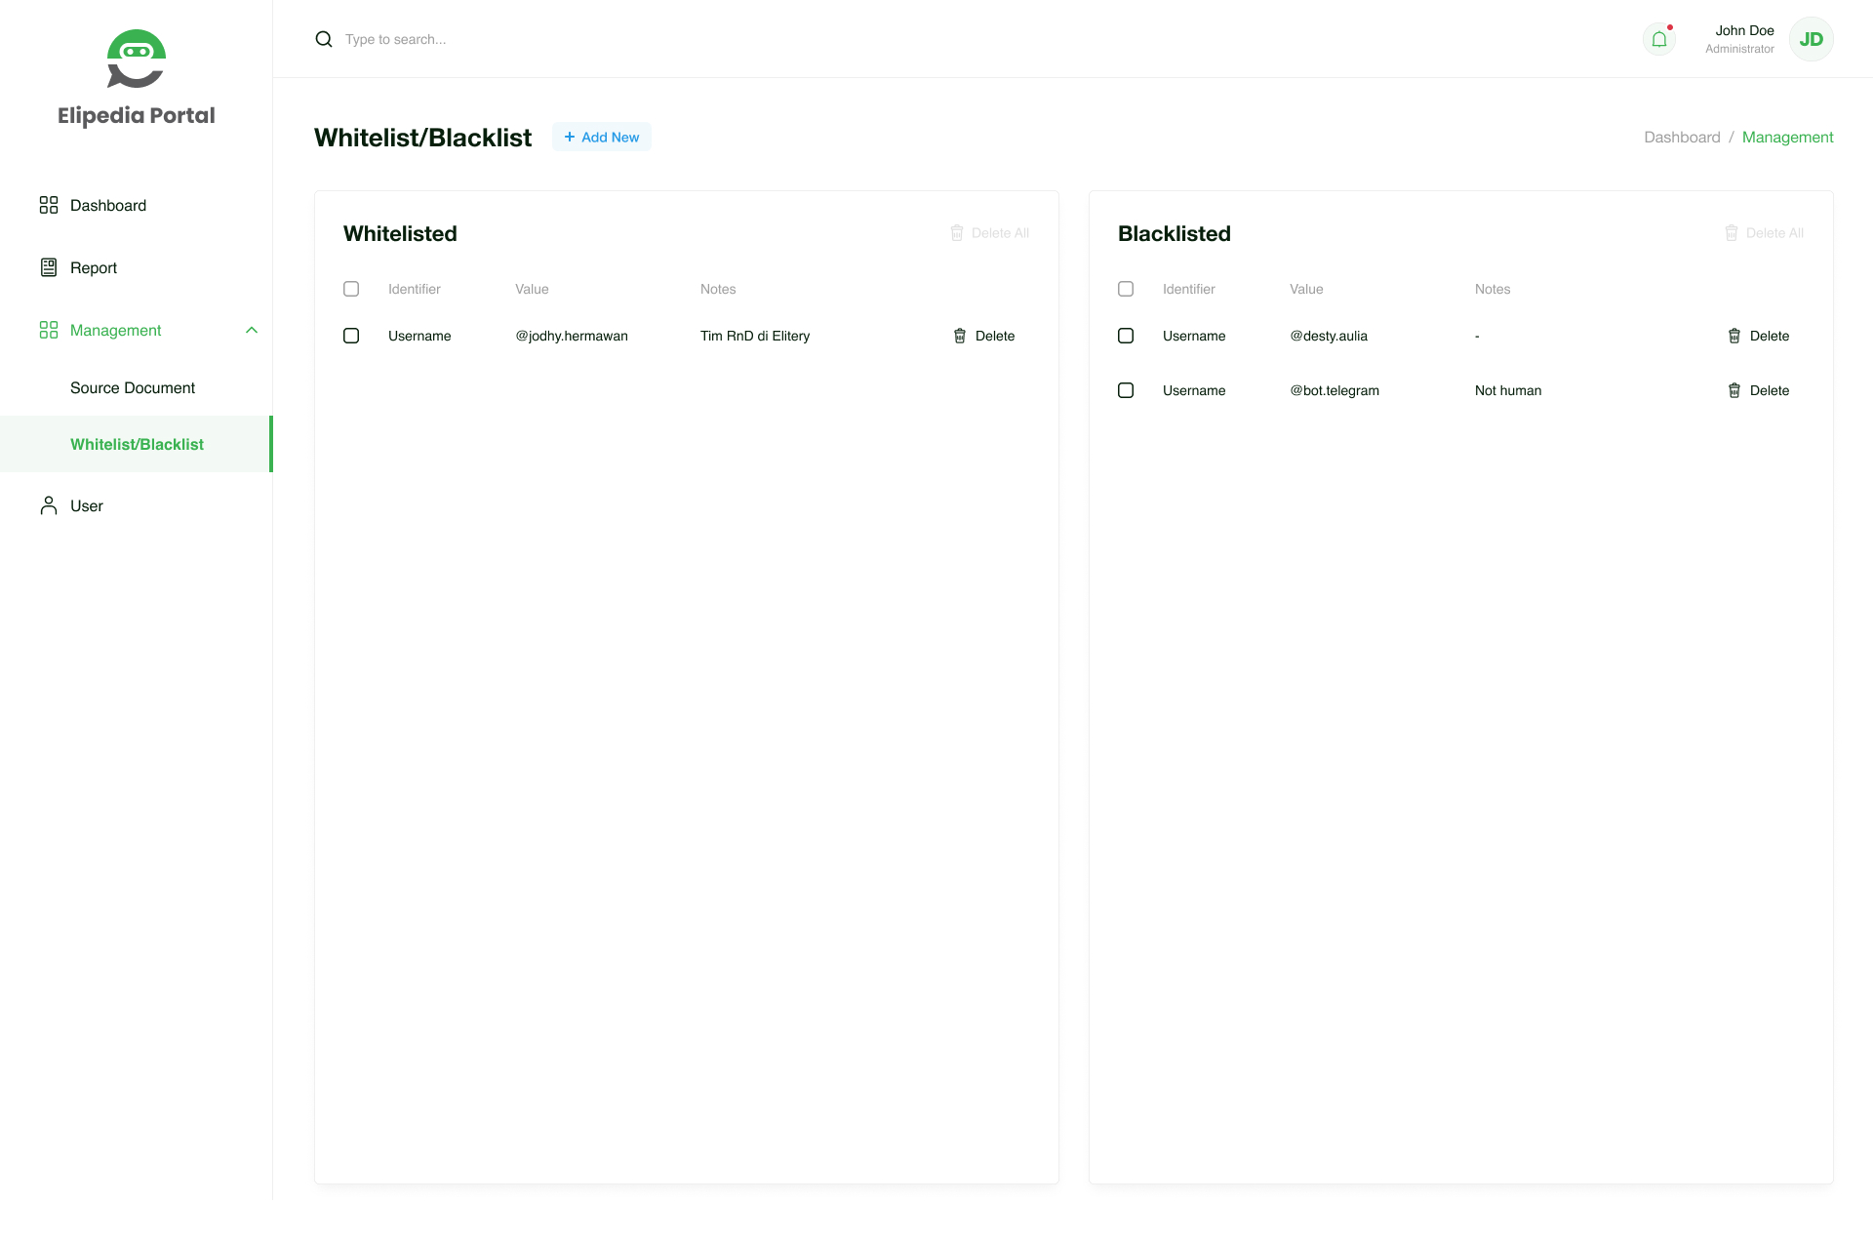Check the @bot.telegram row checkbox
Viewport: 1873px width, 1243px height.
pos(1126,390)
